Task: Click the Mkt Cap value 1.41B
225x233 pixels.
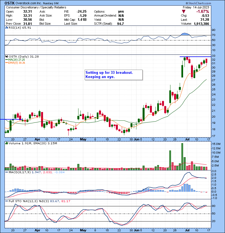Action: coord(82,20)
